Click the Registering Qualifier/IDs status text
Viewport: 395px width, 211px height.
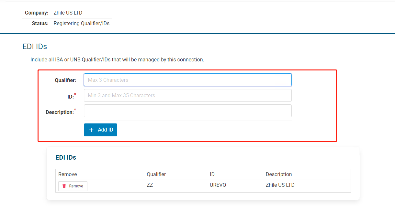(x=82, y=23)
